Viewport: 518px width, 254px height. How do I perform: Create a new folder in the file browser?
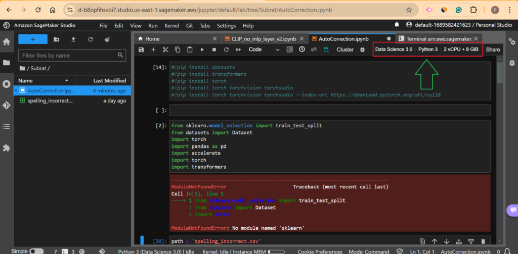tap(56, 39)
